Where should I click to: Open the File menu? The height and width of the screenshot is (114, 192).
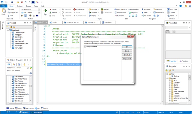pyautogui.click(x=4, y=6)
